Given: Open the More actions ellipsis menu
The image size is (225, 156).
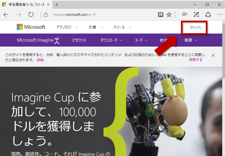Looking at the screenshot, I should (x=220, y=14).
